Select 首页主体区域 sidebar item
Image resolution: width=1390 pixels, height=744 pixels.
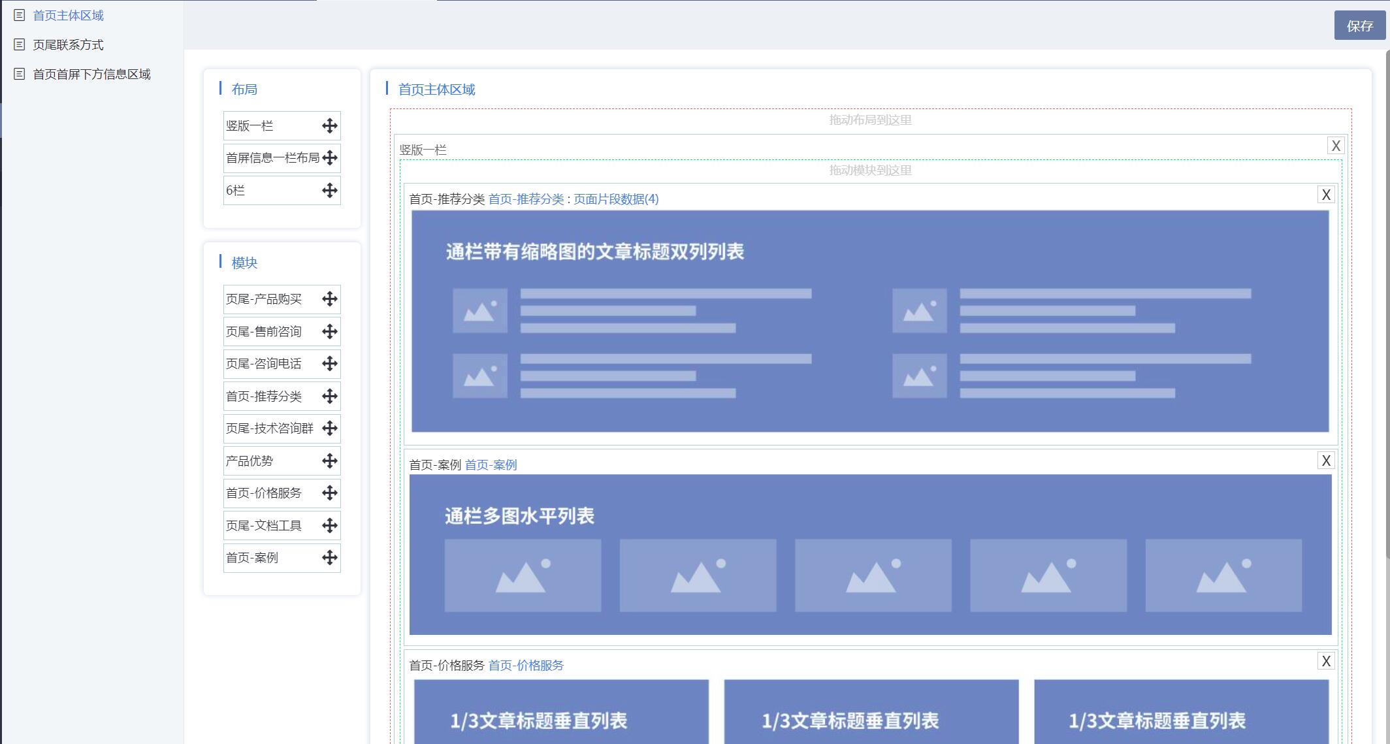click(x=68, y=16)
